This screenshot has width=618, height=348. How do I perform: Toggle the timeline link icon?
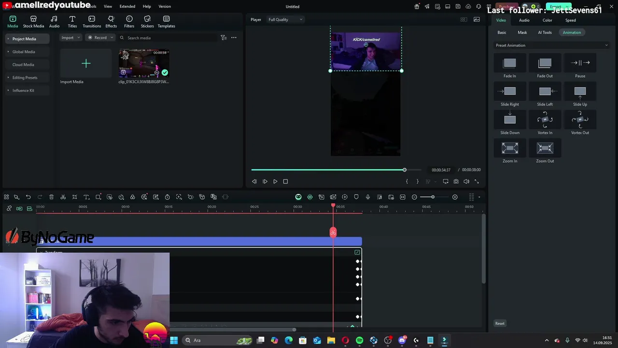[9, 208]
